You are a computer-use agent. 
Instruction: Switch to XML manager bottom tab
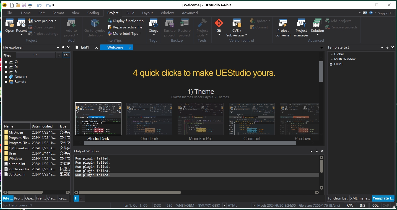pyautogui.click(x=360, y=198)
